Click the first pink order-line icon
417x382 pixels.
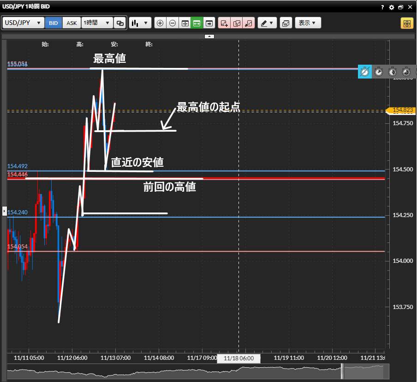224,23
